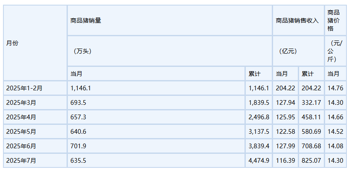Screen dimensions: 352x170
Task: Select the 2025年1-2月 row label
Action: click(35, 88)
